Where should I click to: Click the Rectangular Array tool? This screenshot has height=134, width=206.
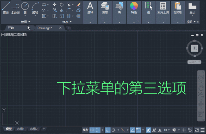click(69, 16)
